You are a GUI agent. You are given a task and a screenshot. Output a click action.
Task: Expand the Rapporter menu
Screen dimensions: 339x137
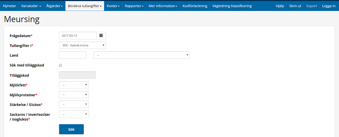pos(134,6)
